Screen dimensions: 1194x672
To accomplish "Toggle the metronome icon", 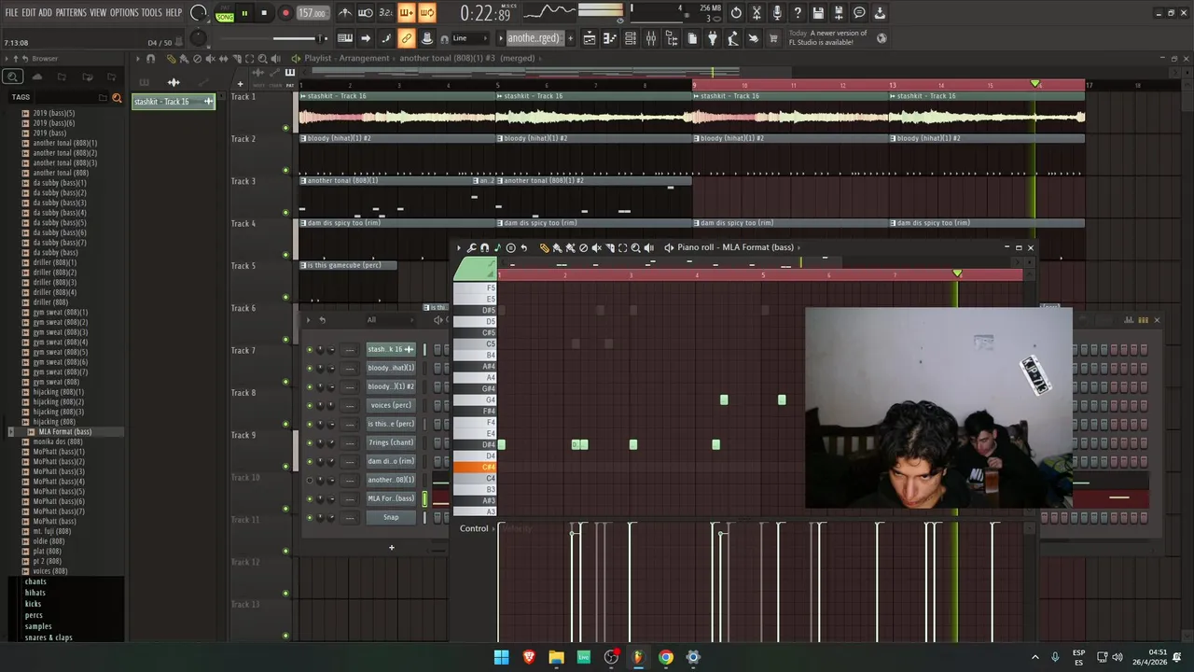I will [x=345, y=13].
